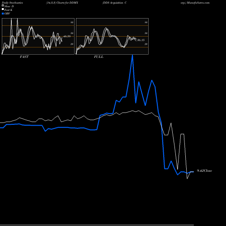Click the 36.15 value in FULL chart
226x226 pixels.
(x=141, y=40)
